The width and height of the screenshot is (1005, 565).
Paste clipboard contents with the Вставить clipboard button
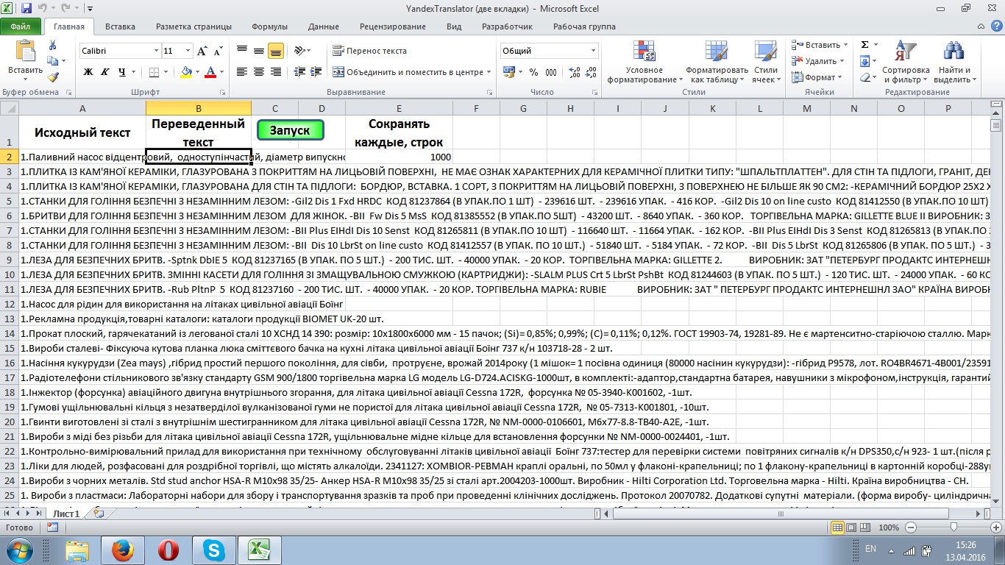click(x=26, y=60)
